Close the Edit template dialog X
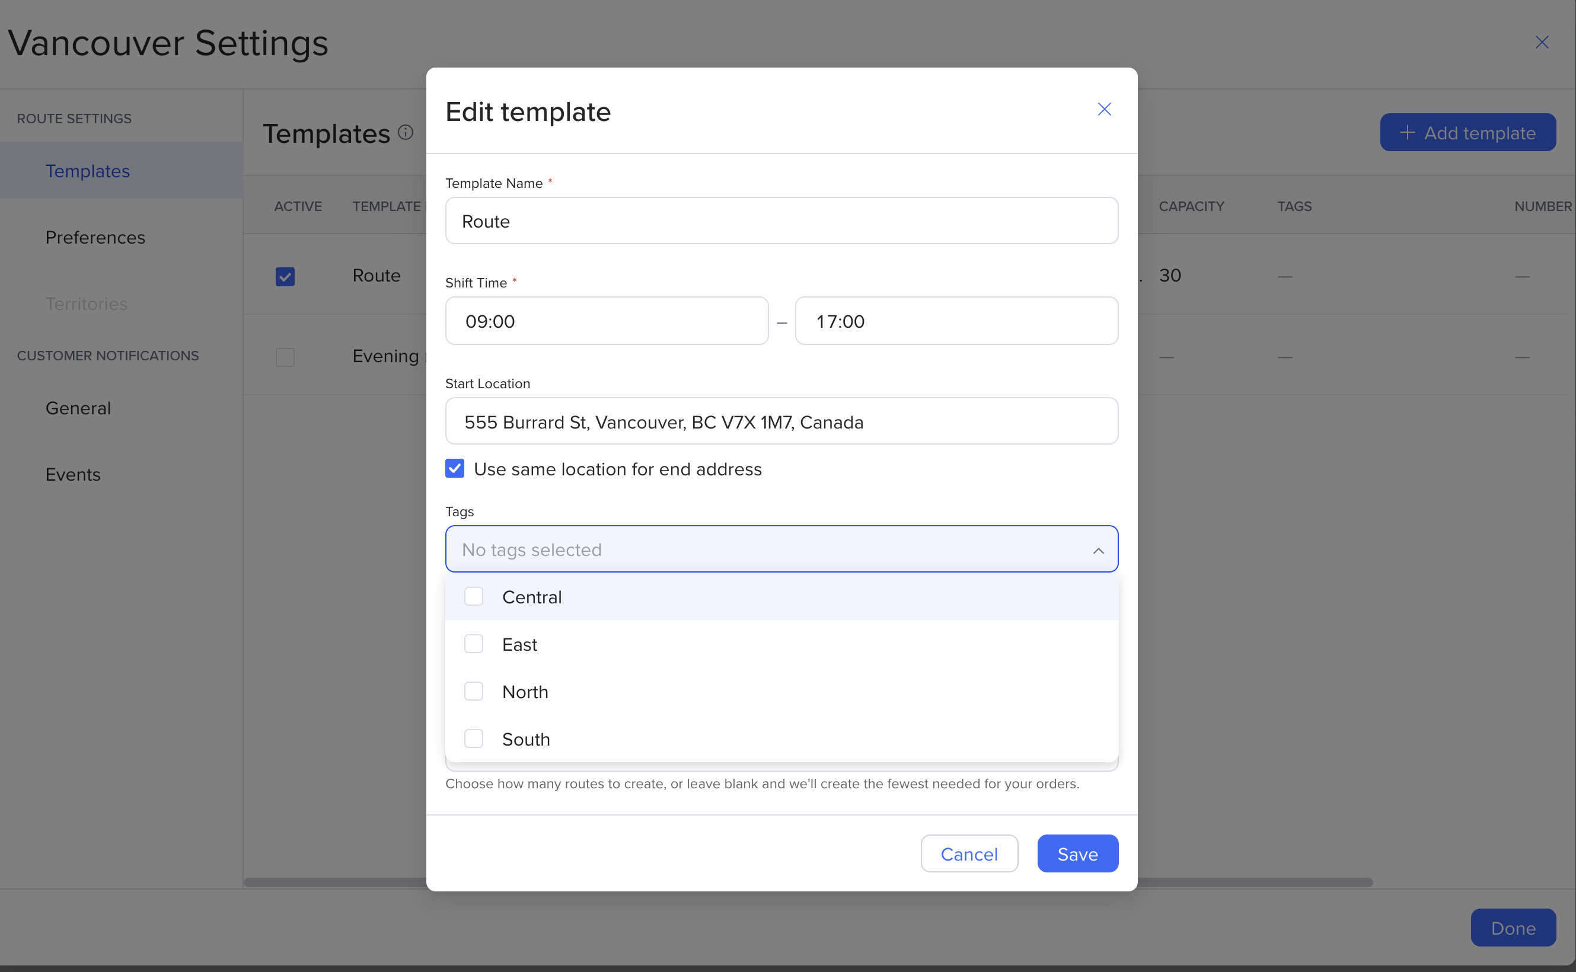Viewport: 1576px width, 972px height. coord(1104,109)
